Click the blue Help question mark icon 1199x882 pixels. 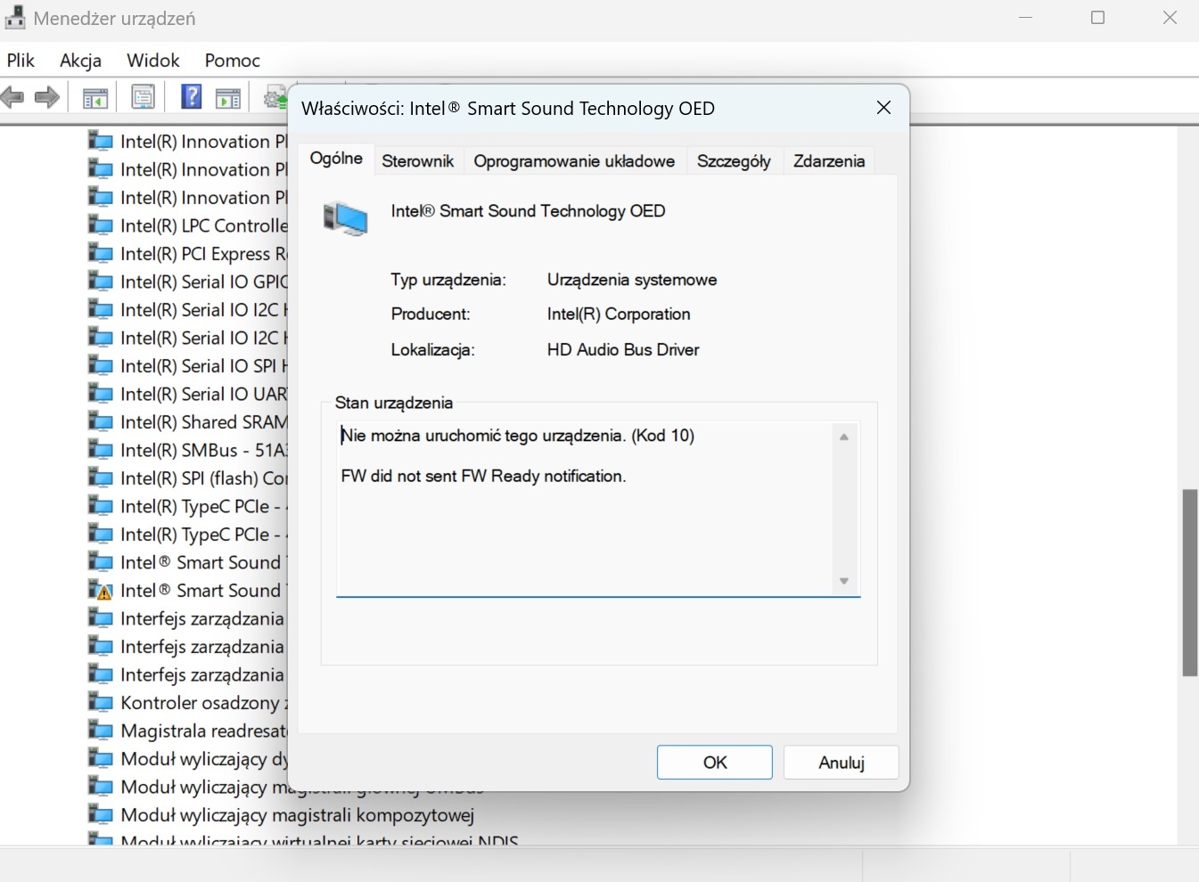[x=191, y=96]
